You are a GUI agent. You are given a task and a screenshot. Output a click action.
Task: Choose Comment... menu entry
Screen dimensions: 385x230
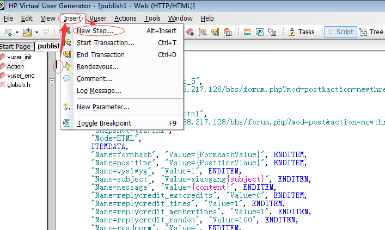point(122,79)
